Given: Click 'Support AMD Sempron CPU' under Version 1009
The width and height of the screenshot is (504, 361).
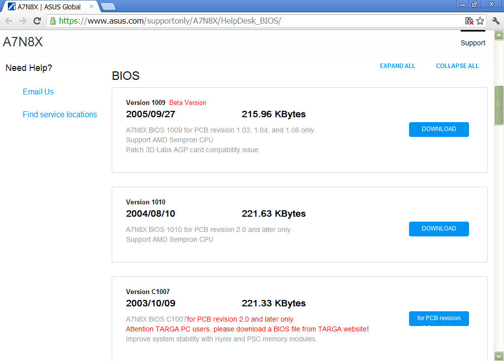Looking at the screenshot, I should 169,140.
